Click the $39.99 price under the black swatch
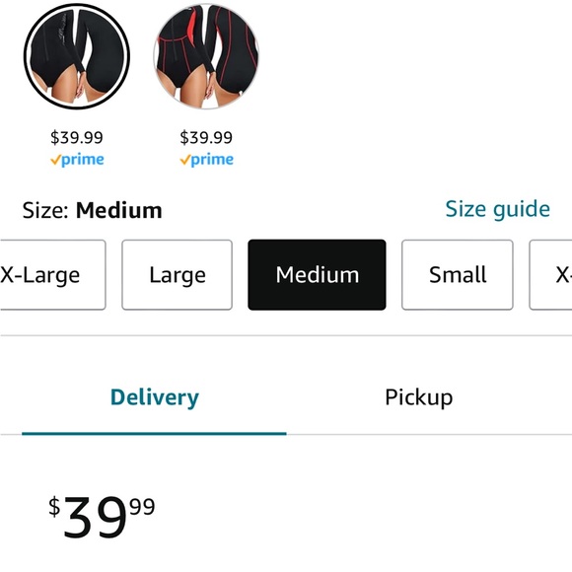This screenshot has height=572, width=572. pyautogui.click(x=77, y=137)
